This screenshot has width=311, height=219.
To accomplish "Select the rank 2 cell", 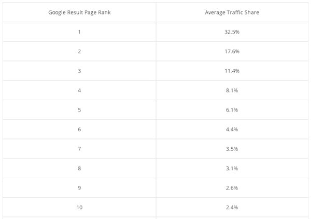I will 79,51.
